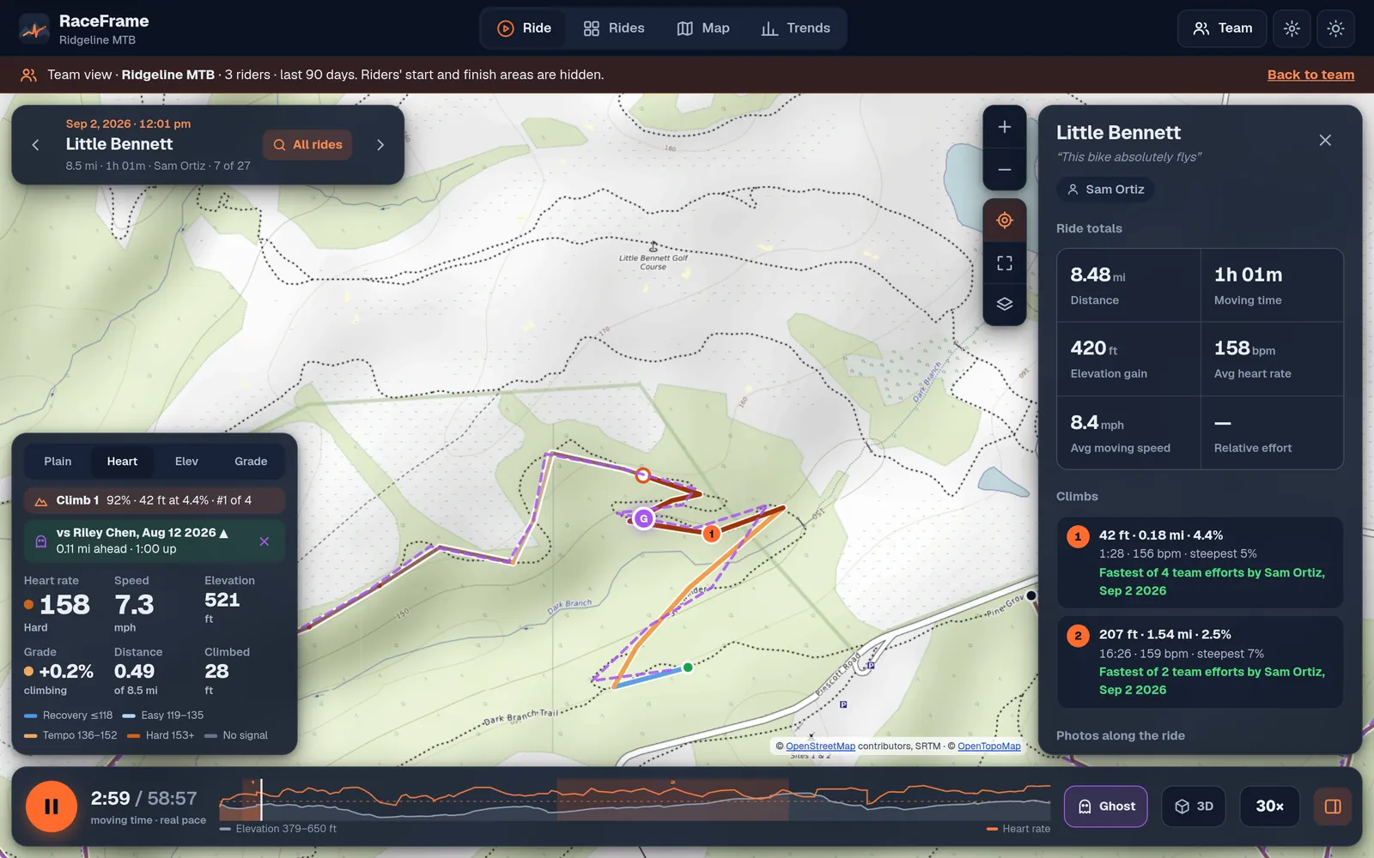Select Plain route coloring
The height and width of the screenshot is (858, 1374).
click(58, 462)
